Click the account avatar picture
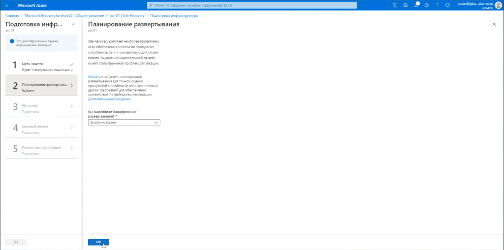504x250 pixels. tap(498, 5)
